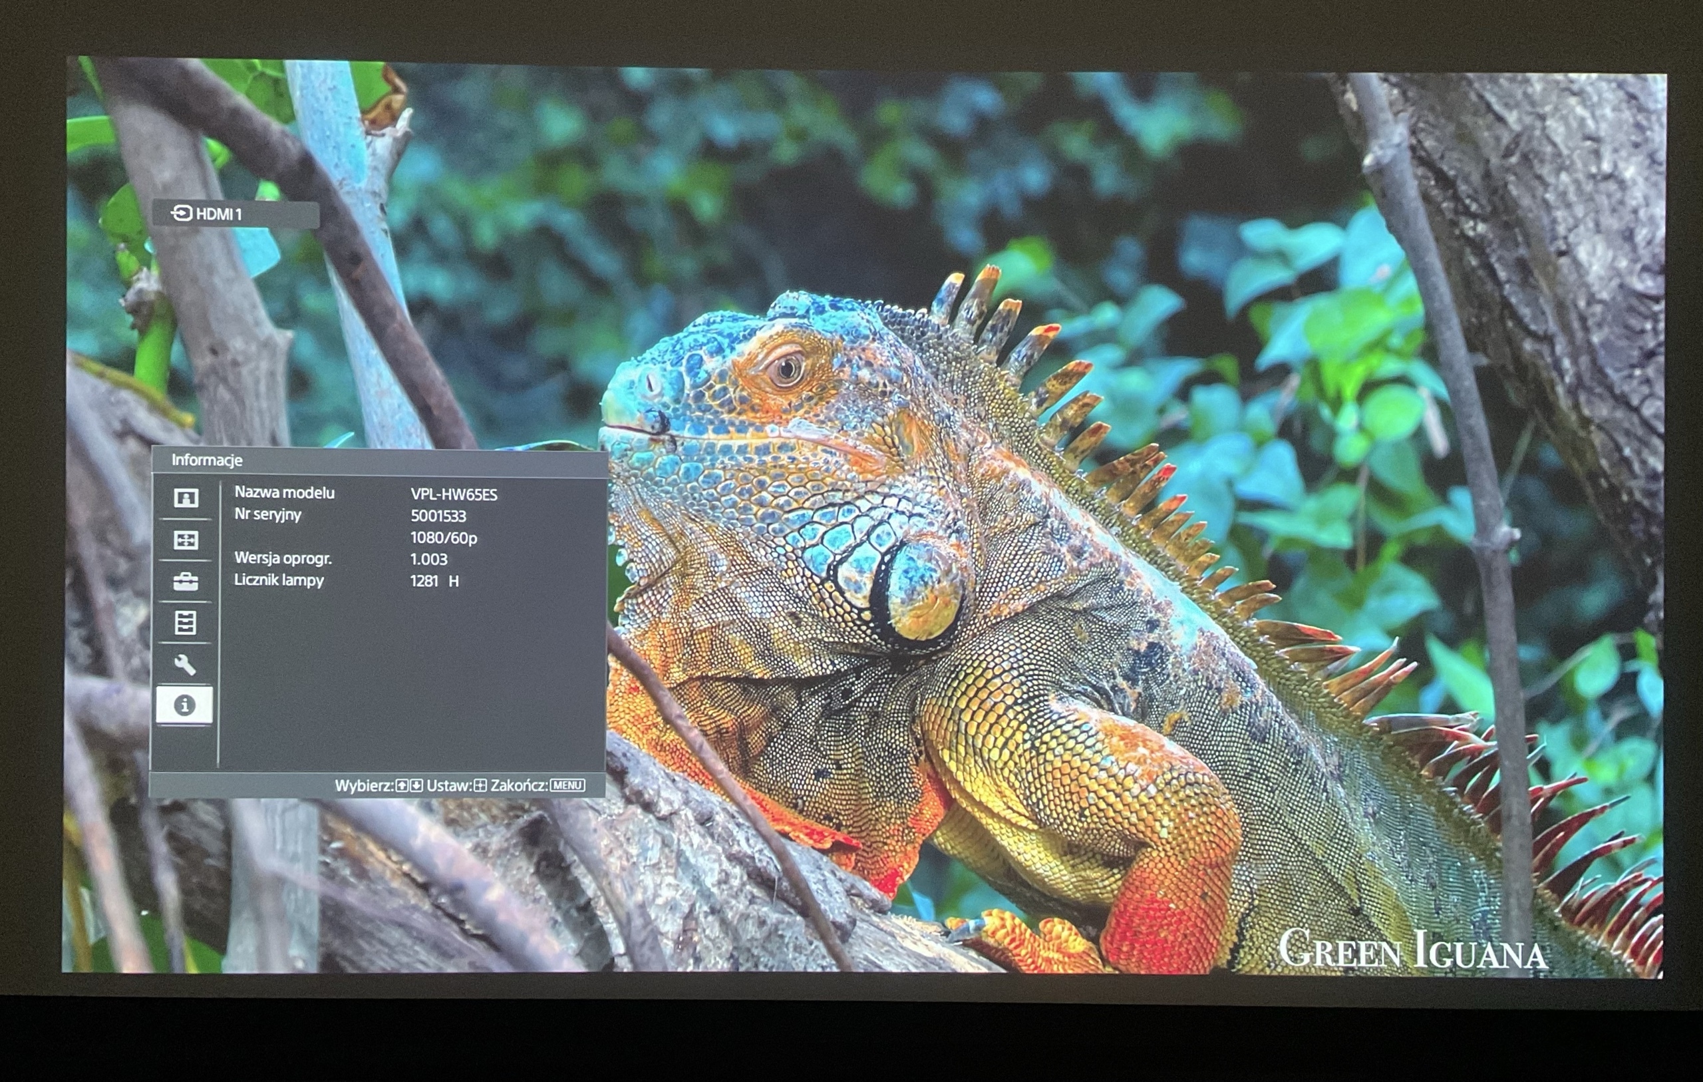Click the VPL-HW65ES model value
This screenshot has height=1082, width=1703.
(x=454, y=494)
